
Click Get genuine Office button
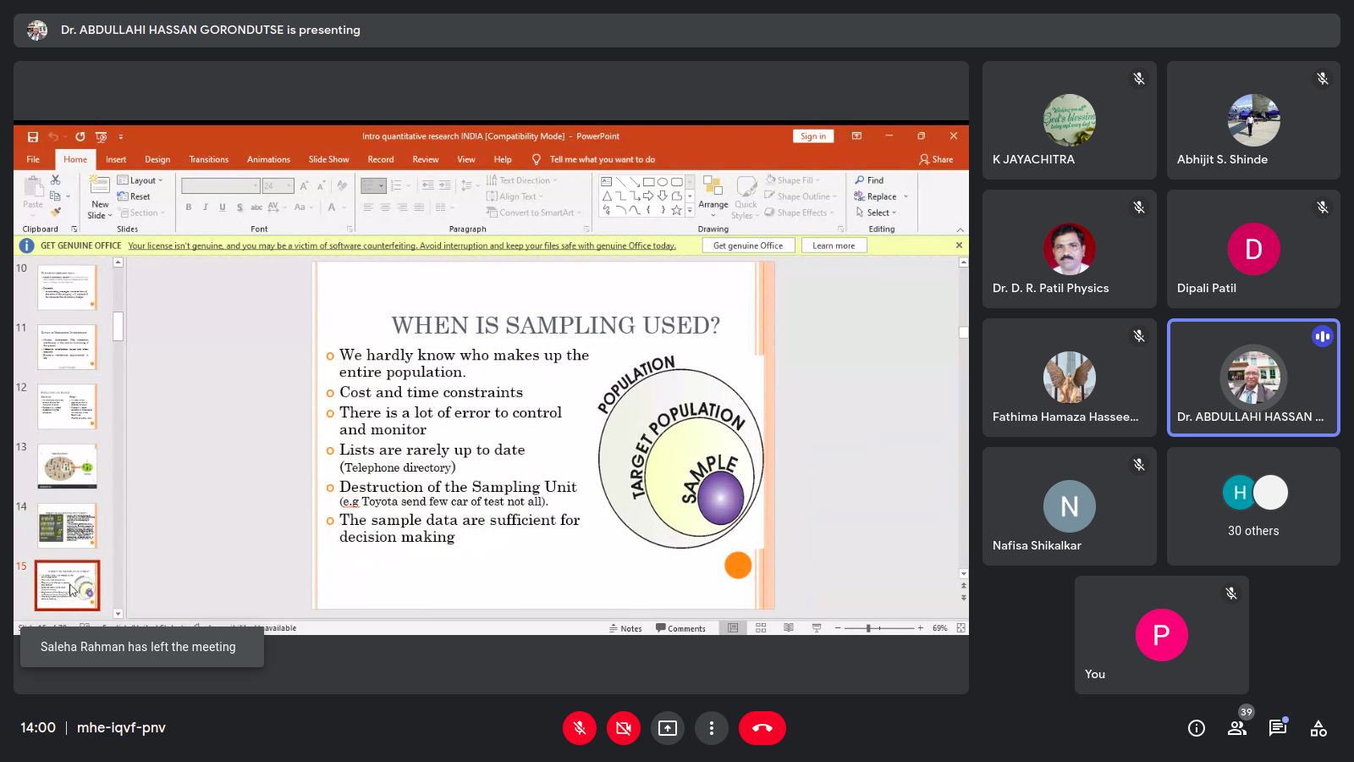pyautogui.click(x=748, y=246)
